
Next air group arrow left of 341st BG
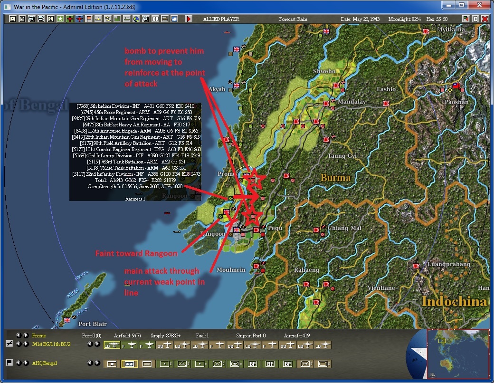pyautogui.click(x=26, y=344)
